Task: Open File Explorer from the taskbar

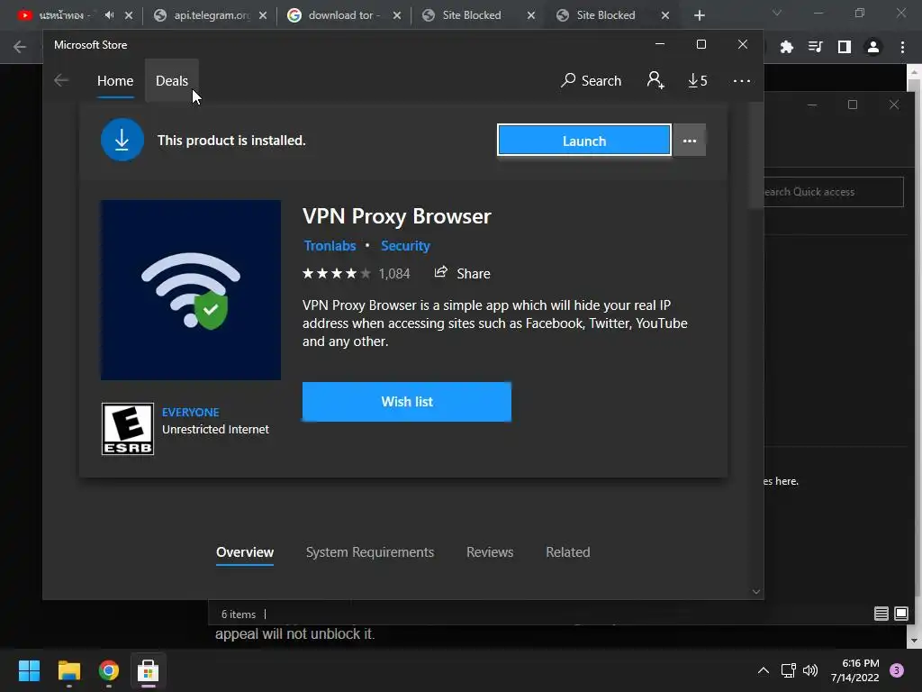Action: 68,670
